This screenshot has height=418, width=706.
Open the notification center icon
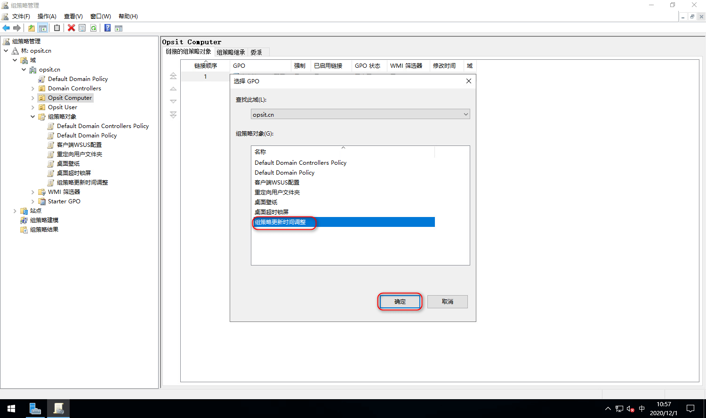pos(690,409)
